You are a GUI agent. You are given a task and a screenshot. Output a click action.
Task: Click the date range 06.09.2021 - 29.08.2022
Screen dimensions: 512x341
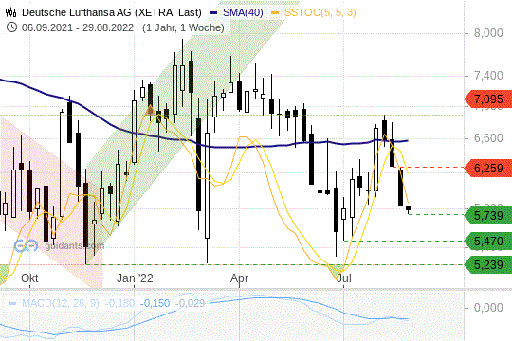tap(78, 27)
